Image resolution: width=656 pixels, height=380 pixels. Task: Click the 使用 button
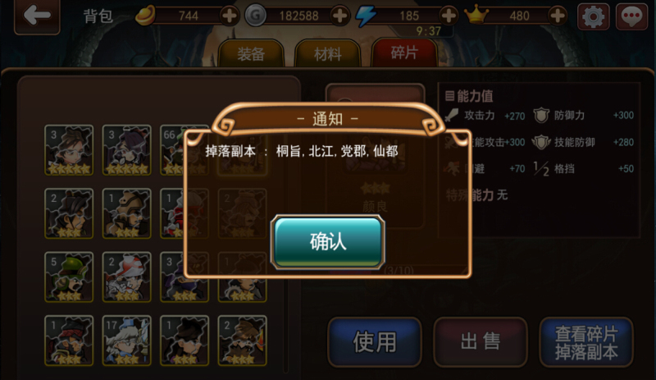click(x=375, y=341)
